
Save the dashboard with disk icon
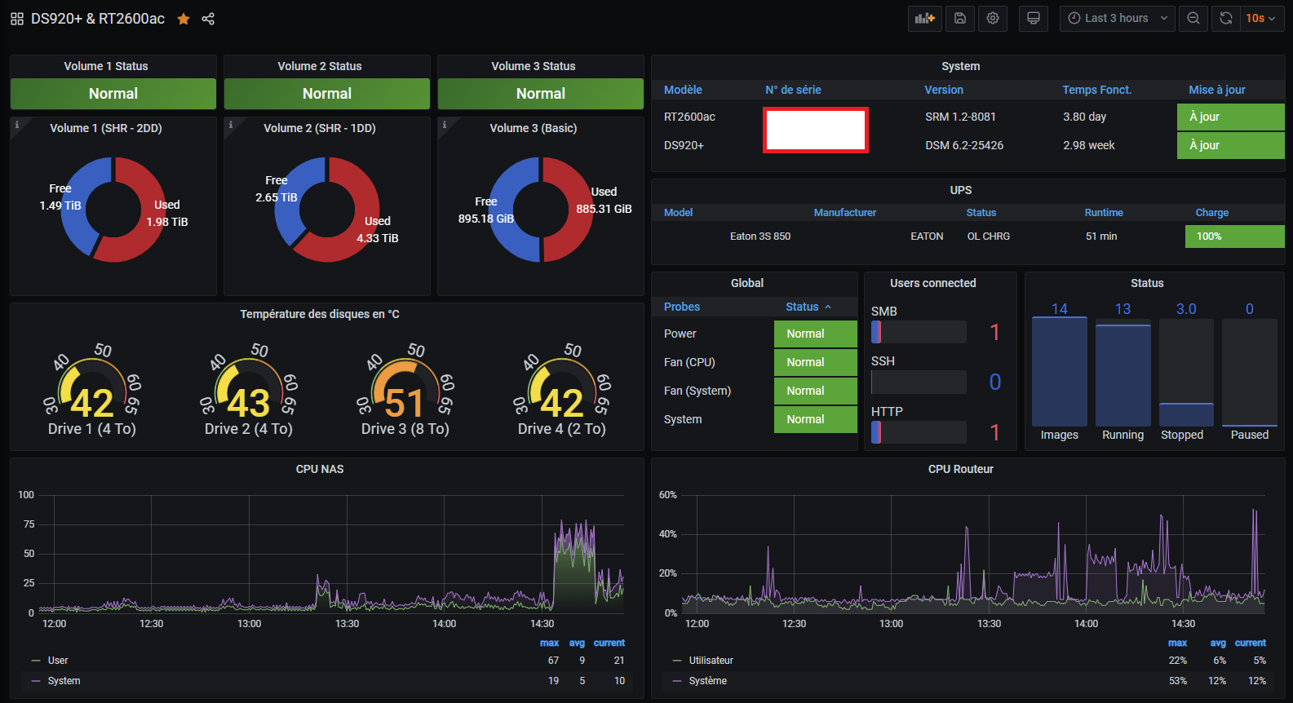[x=960, y=19]
